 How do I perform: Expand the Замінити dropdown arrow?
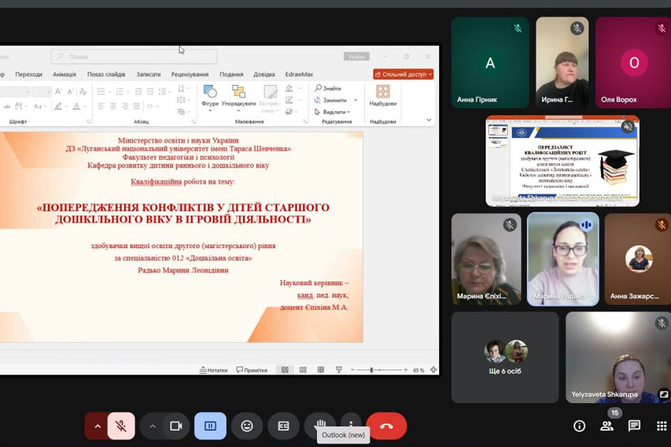click(x=356, y=100)
